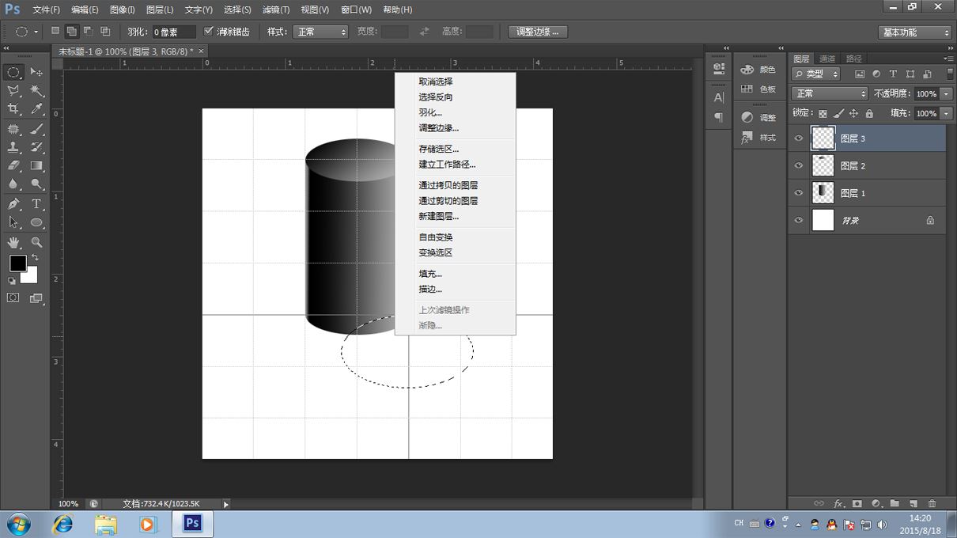Open the 不透明度 opacity slider arrow
The image size is (957, 538).
coord(946,93)
